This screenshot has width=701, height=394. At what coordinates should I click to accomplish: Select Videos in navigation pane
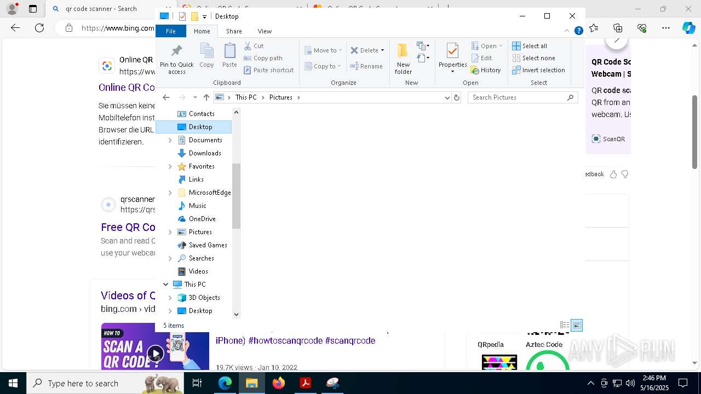[x=193, y=271]
